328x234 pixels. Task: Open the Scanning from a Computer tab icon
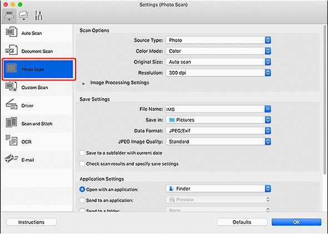coord(9,16)
